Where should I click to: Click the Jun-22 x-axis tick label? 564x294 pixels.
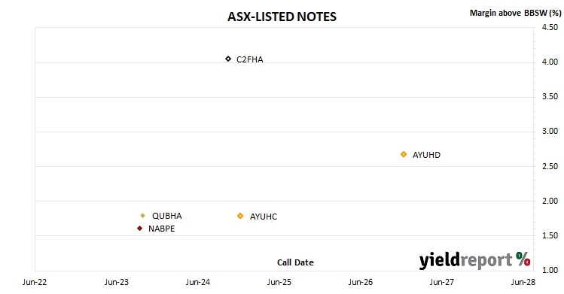[x=35, y=282]
